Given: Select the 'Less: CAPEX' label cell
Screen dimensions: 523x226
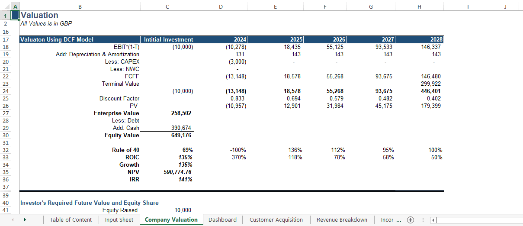Looking at the screenshot, I should pyautogui.click(x=122, y=61).
